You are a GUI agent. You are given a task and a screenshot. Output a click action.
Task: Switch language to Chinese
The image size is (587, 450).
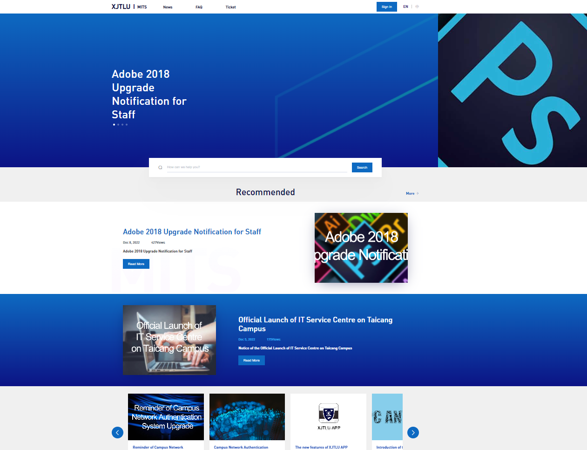pyautogui.click(x=417, y=7)
